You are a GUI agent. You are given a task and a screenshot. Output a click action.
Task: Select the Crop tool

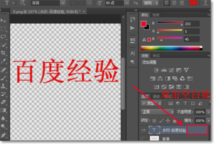(x=3, y=53)
